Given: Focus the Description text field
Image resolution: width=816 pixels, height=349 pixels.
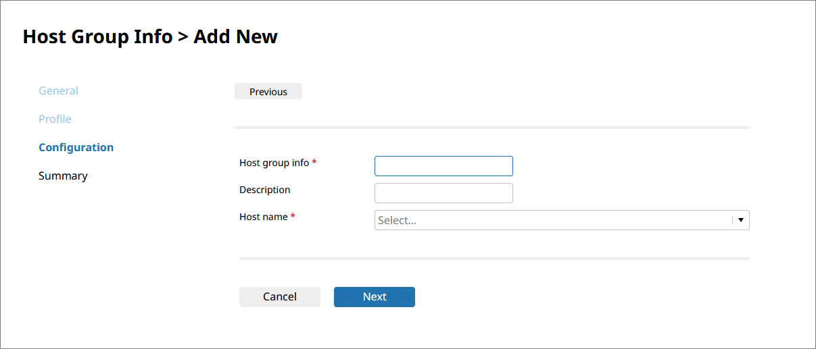Looking at the screenshot, I should click(x=443, y=193).
